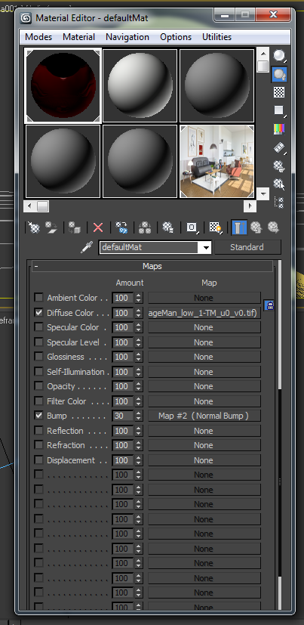Open the Utilities menu
The image size is (304, 625).
pos(216,37)
